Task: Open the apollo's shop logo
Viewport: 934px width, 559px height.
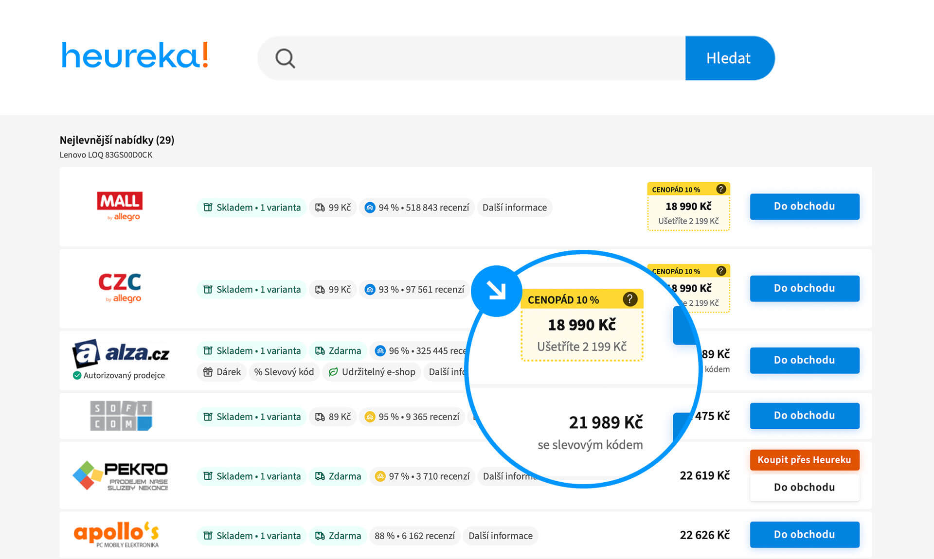Action: click(x=117, y=535)
